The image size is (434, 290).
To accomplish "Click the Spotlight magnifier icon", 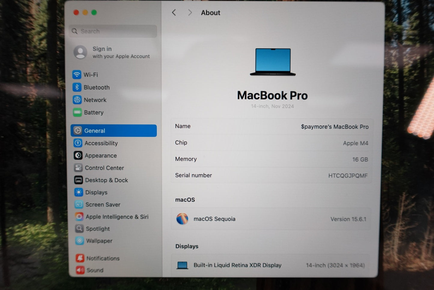I will (x=79, y=229).
